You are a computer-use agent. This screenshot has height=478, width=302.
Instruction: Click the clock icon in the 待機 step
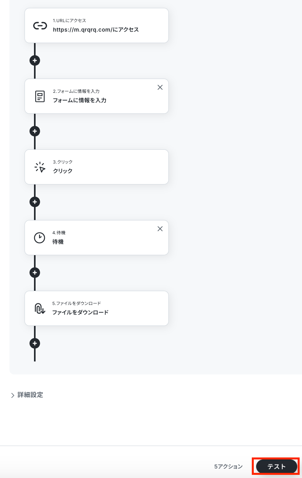pos(40,238)
